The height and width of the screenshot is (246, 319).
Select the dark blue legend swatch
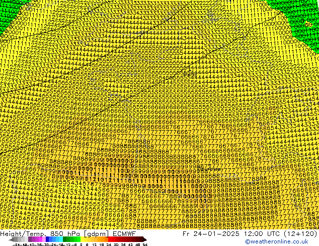tap(47, 239)
